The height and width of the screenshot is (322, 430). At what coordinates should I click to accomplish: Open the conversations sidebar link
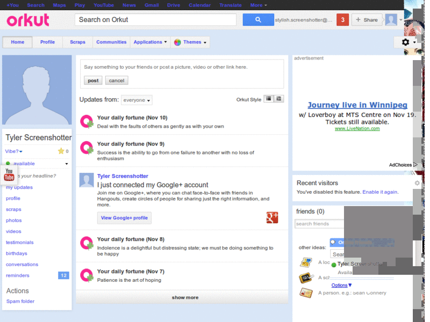click(22, 264)
